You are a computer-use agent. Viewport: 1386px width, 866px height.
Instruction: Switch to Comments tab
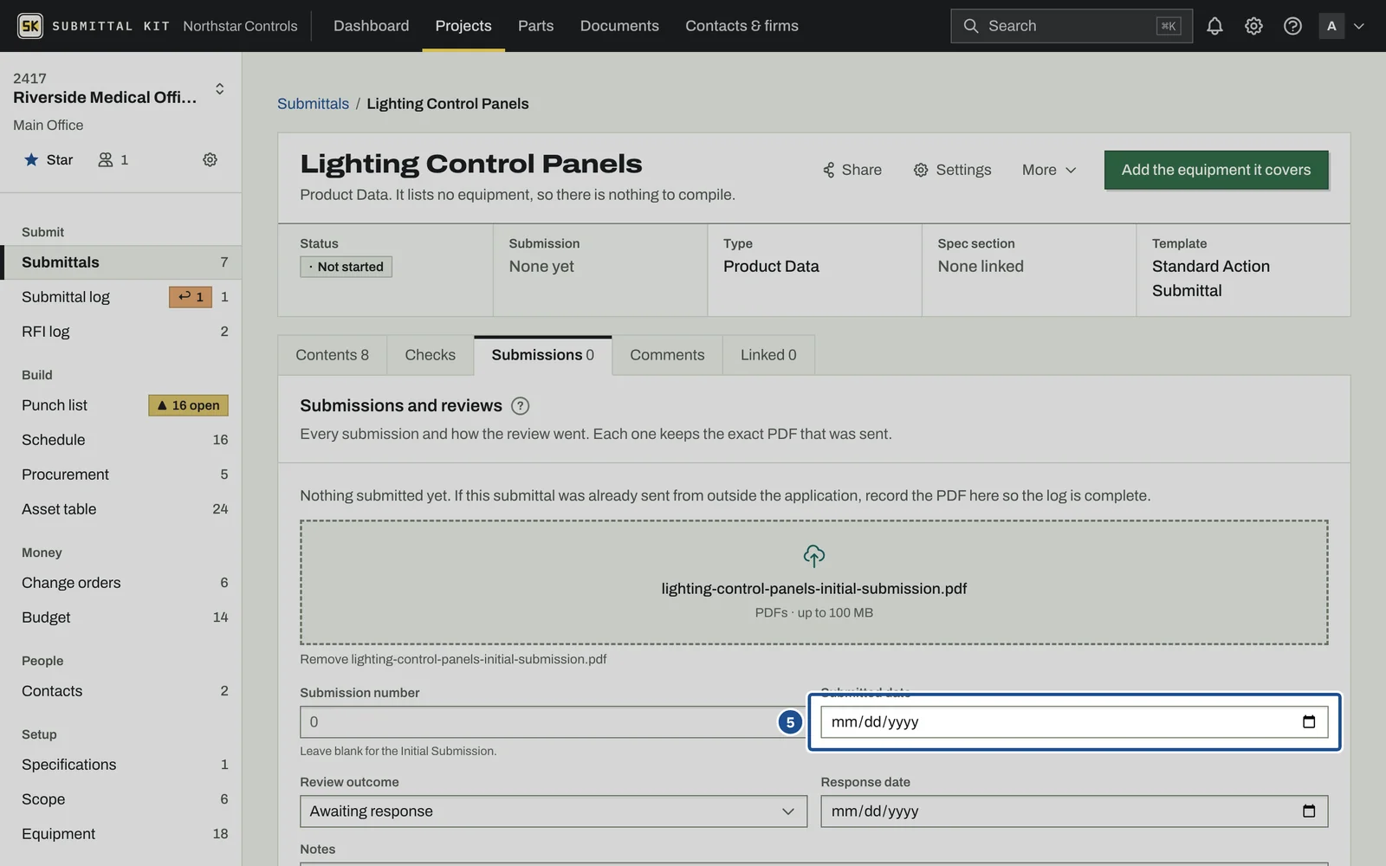point(667,355)
